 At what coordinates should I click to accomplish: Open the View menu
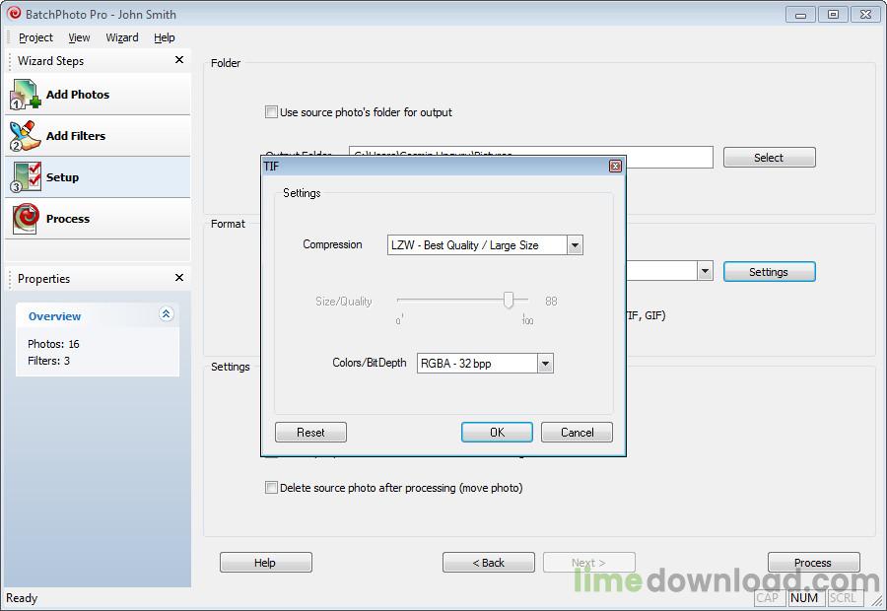pyautogui.click(x=79, y=37)
